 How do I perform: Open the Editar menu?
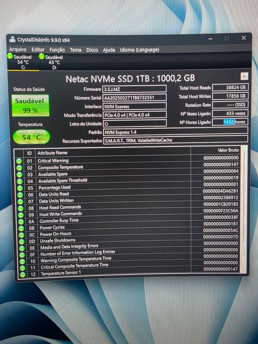[x=38, y=49]
